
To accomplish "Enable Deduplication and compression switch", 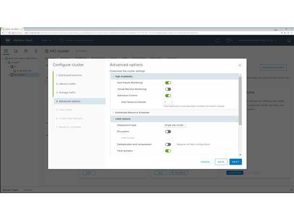I will (168, 144).
